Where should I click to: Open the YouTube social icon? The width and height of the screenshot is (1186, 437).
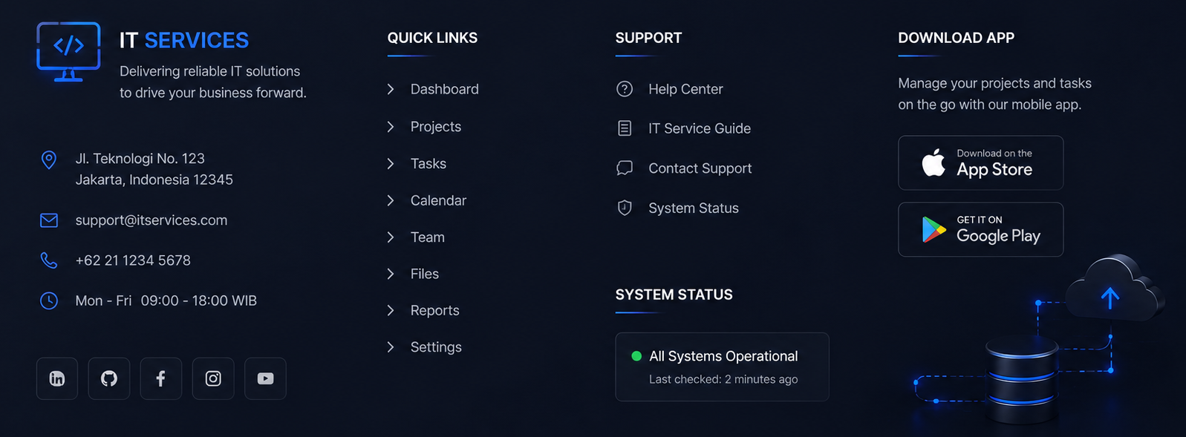point(265,378)
